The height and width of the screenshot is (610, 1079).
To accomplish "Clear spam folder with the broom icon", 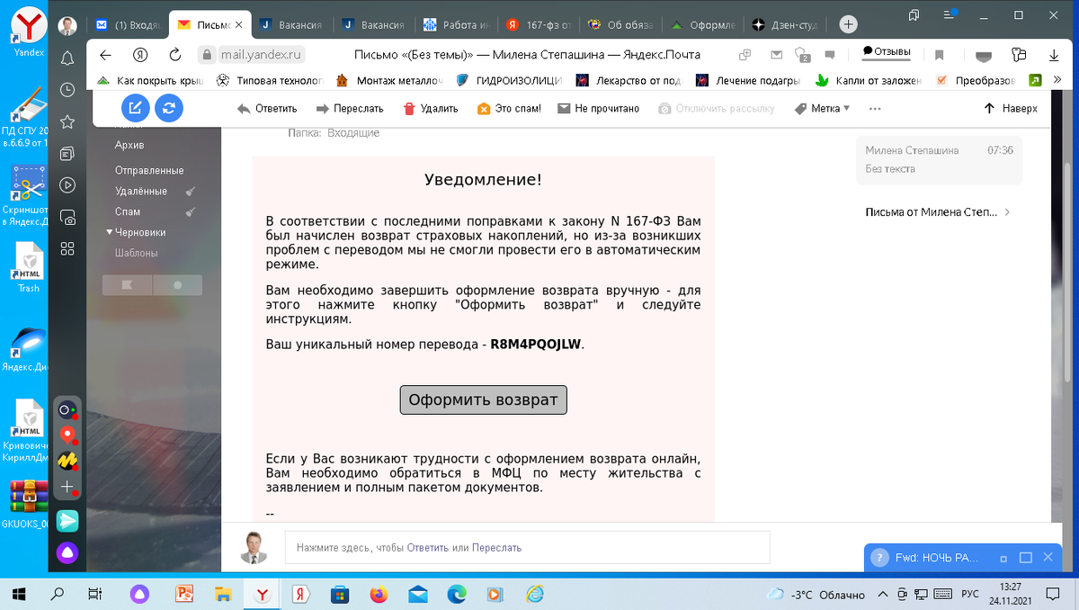I will [x=191, y=211].
